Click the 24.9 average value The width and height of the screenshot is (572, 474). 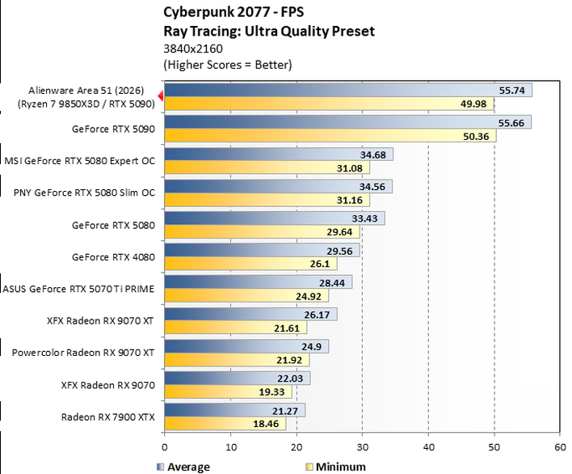[312, 346]
